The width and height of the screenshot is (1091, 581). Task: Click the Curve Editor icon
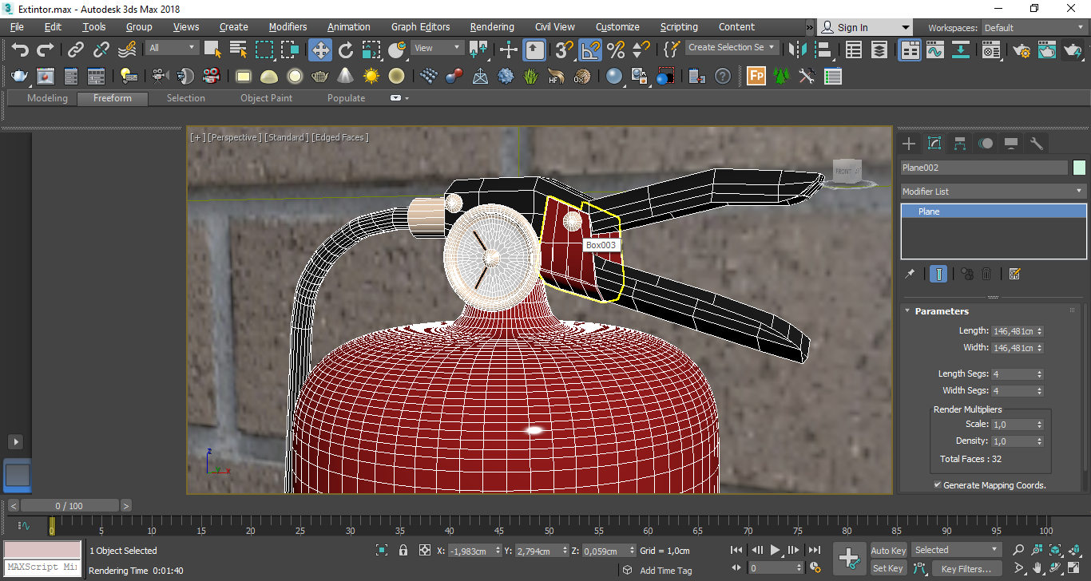point(935,50)
